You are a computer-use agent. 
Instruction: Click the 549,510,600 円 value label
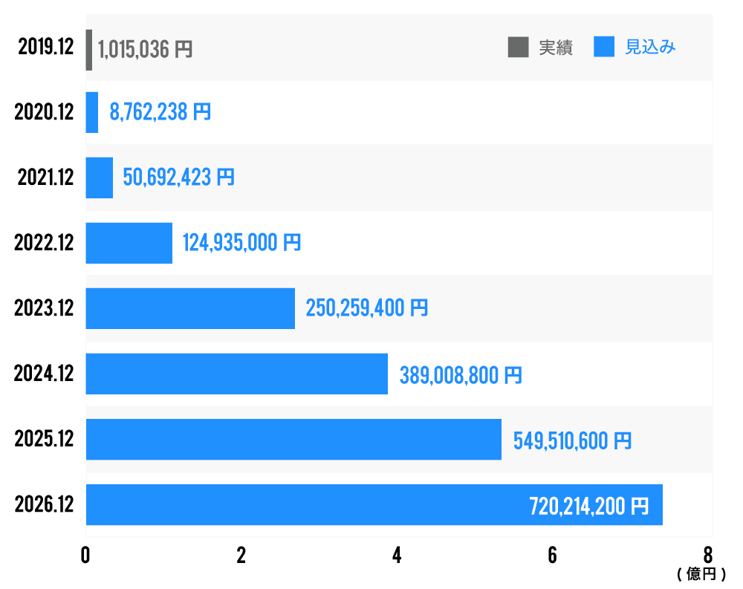(572, 440)
